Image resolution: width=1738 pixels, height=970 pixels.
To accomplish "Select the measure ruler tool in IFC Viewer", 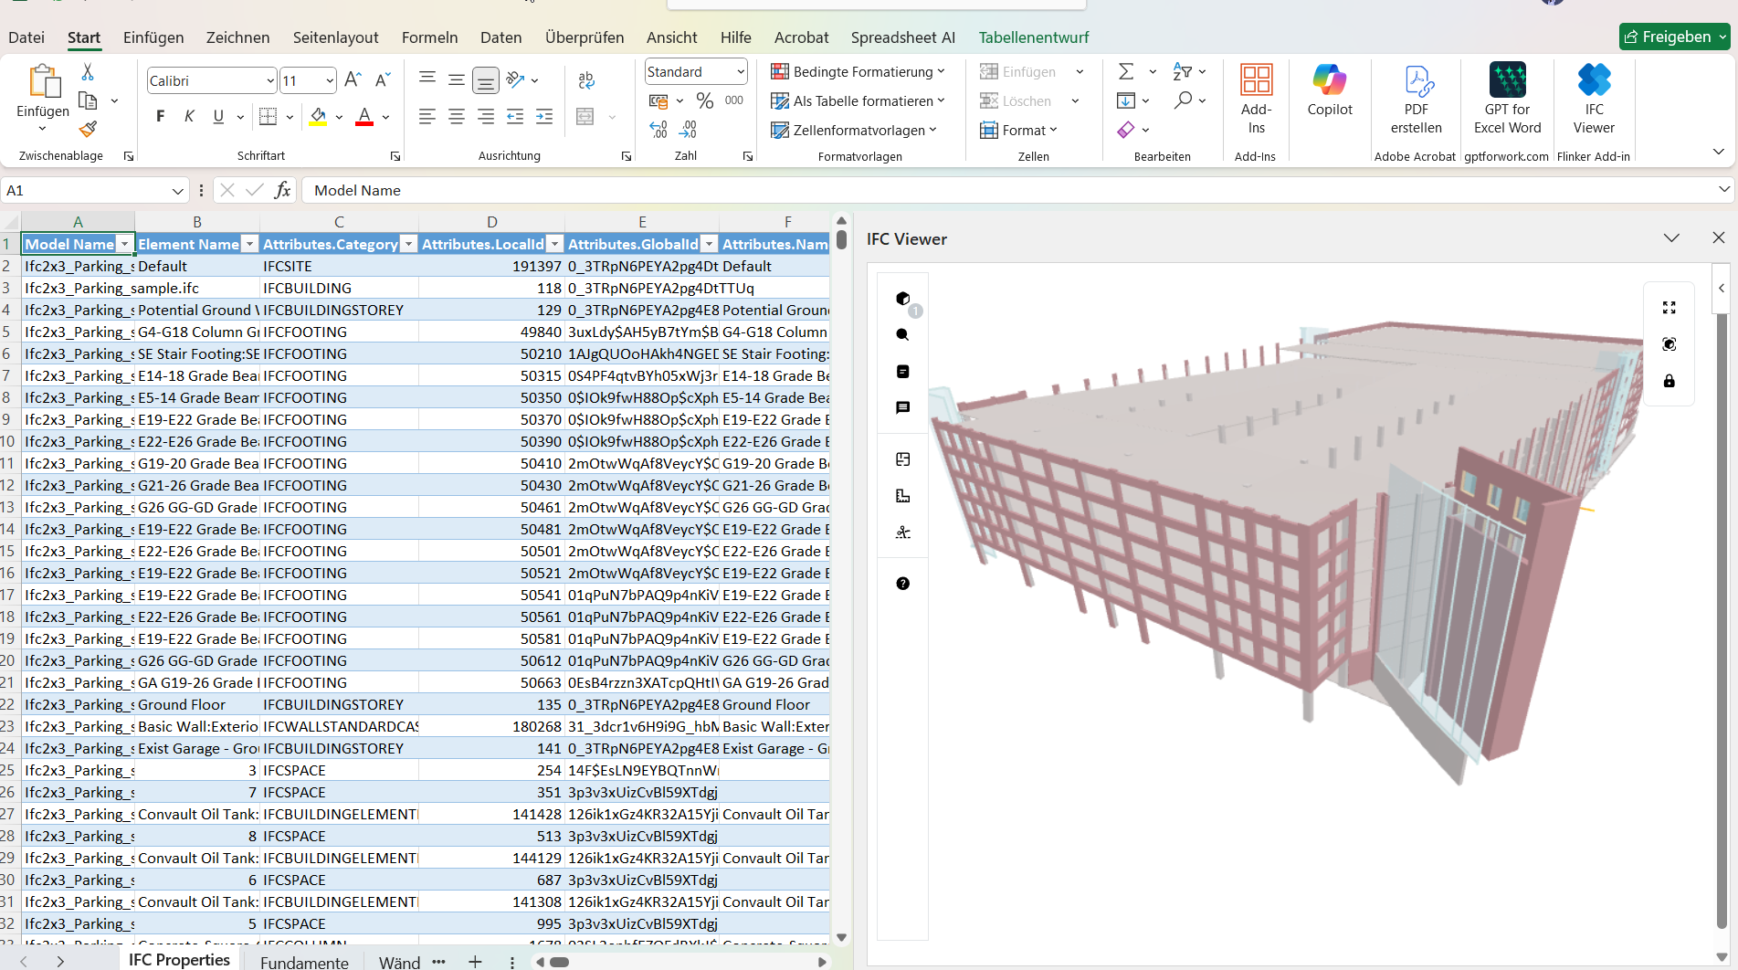I will pyautogui.click(x=902, y=496).
